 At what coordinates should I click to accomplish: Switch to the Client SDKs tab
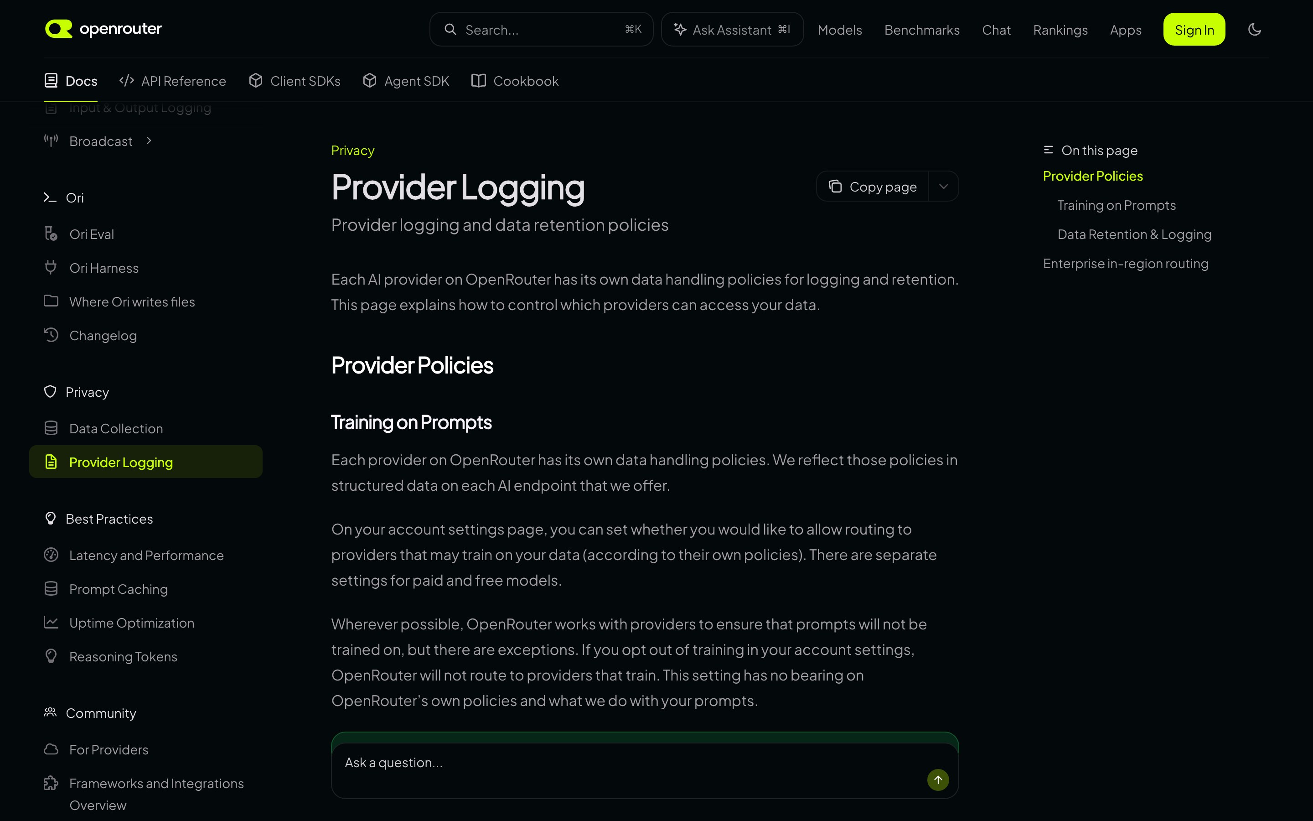click(x=295, y=81)
